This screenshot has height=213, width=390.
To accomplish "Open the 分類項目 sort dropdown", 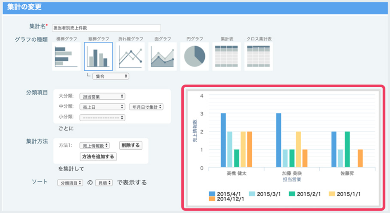I will tap(70, 182).
